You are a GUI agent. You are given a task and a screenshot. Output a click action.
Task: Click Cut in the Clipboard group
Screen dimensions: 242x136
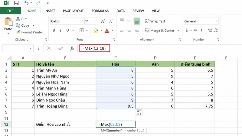click(21, 19)
